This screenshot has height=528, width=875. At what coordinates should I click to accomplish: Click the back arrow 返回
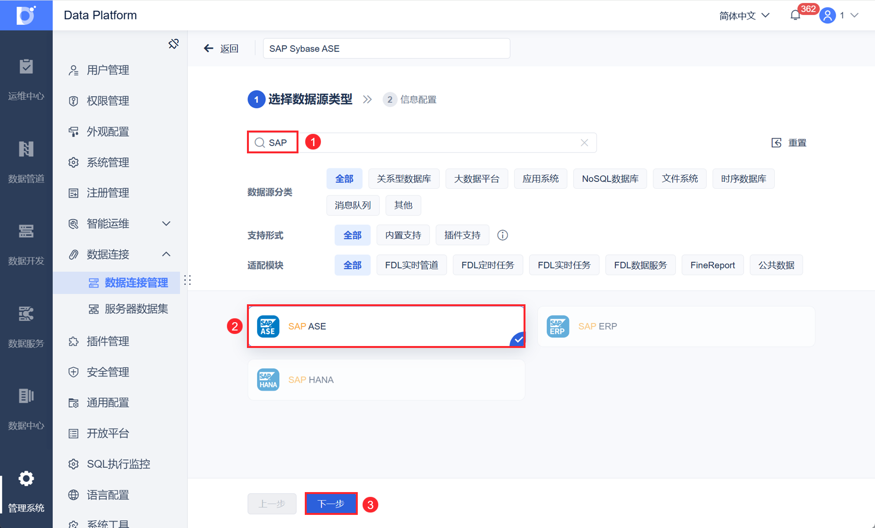(x=221, y=49)
